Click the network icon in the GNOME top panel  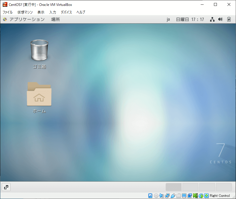click(212, 19)
